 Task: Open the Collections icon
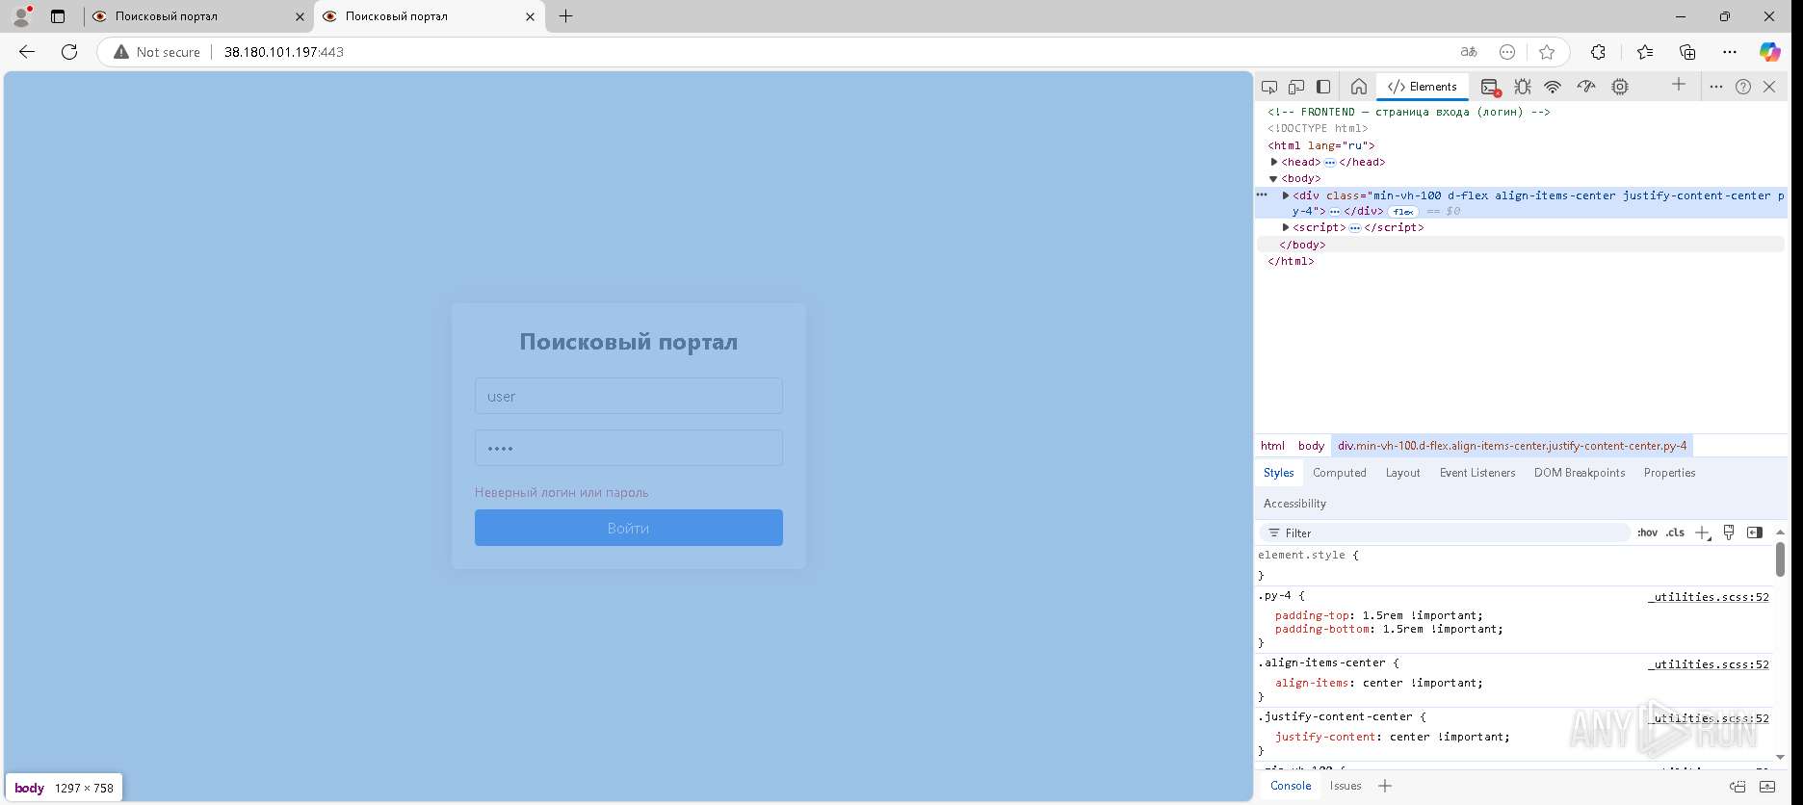point(1687,52)
